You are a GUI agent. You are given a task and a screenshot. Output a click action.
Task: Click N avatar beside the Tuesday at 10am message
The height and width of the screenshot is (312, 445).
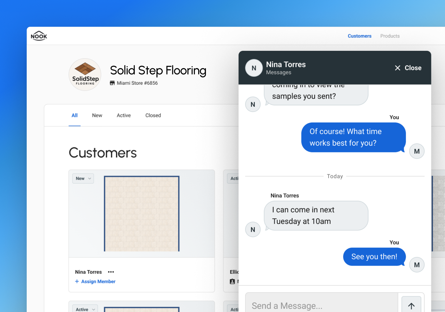tap(253, 229)
